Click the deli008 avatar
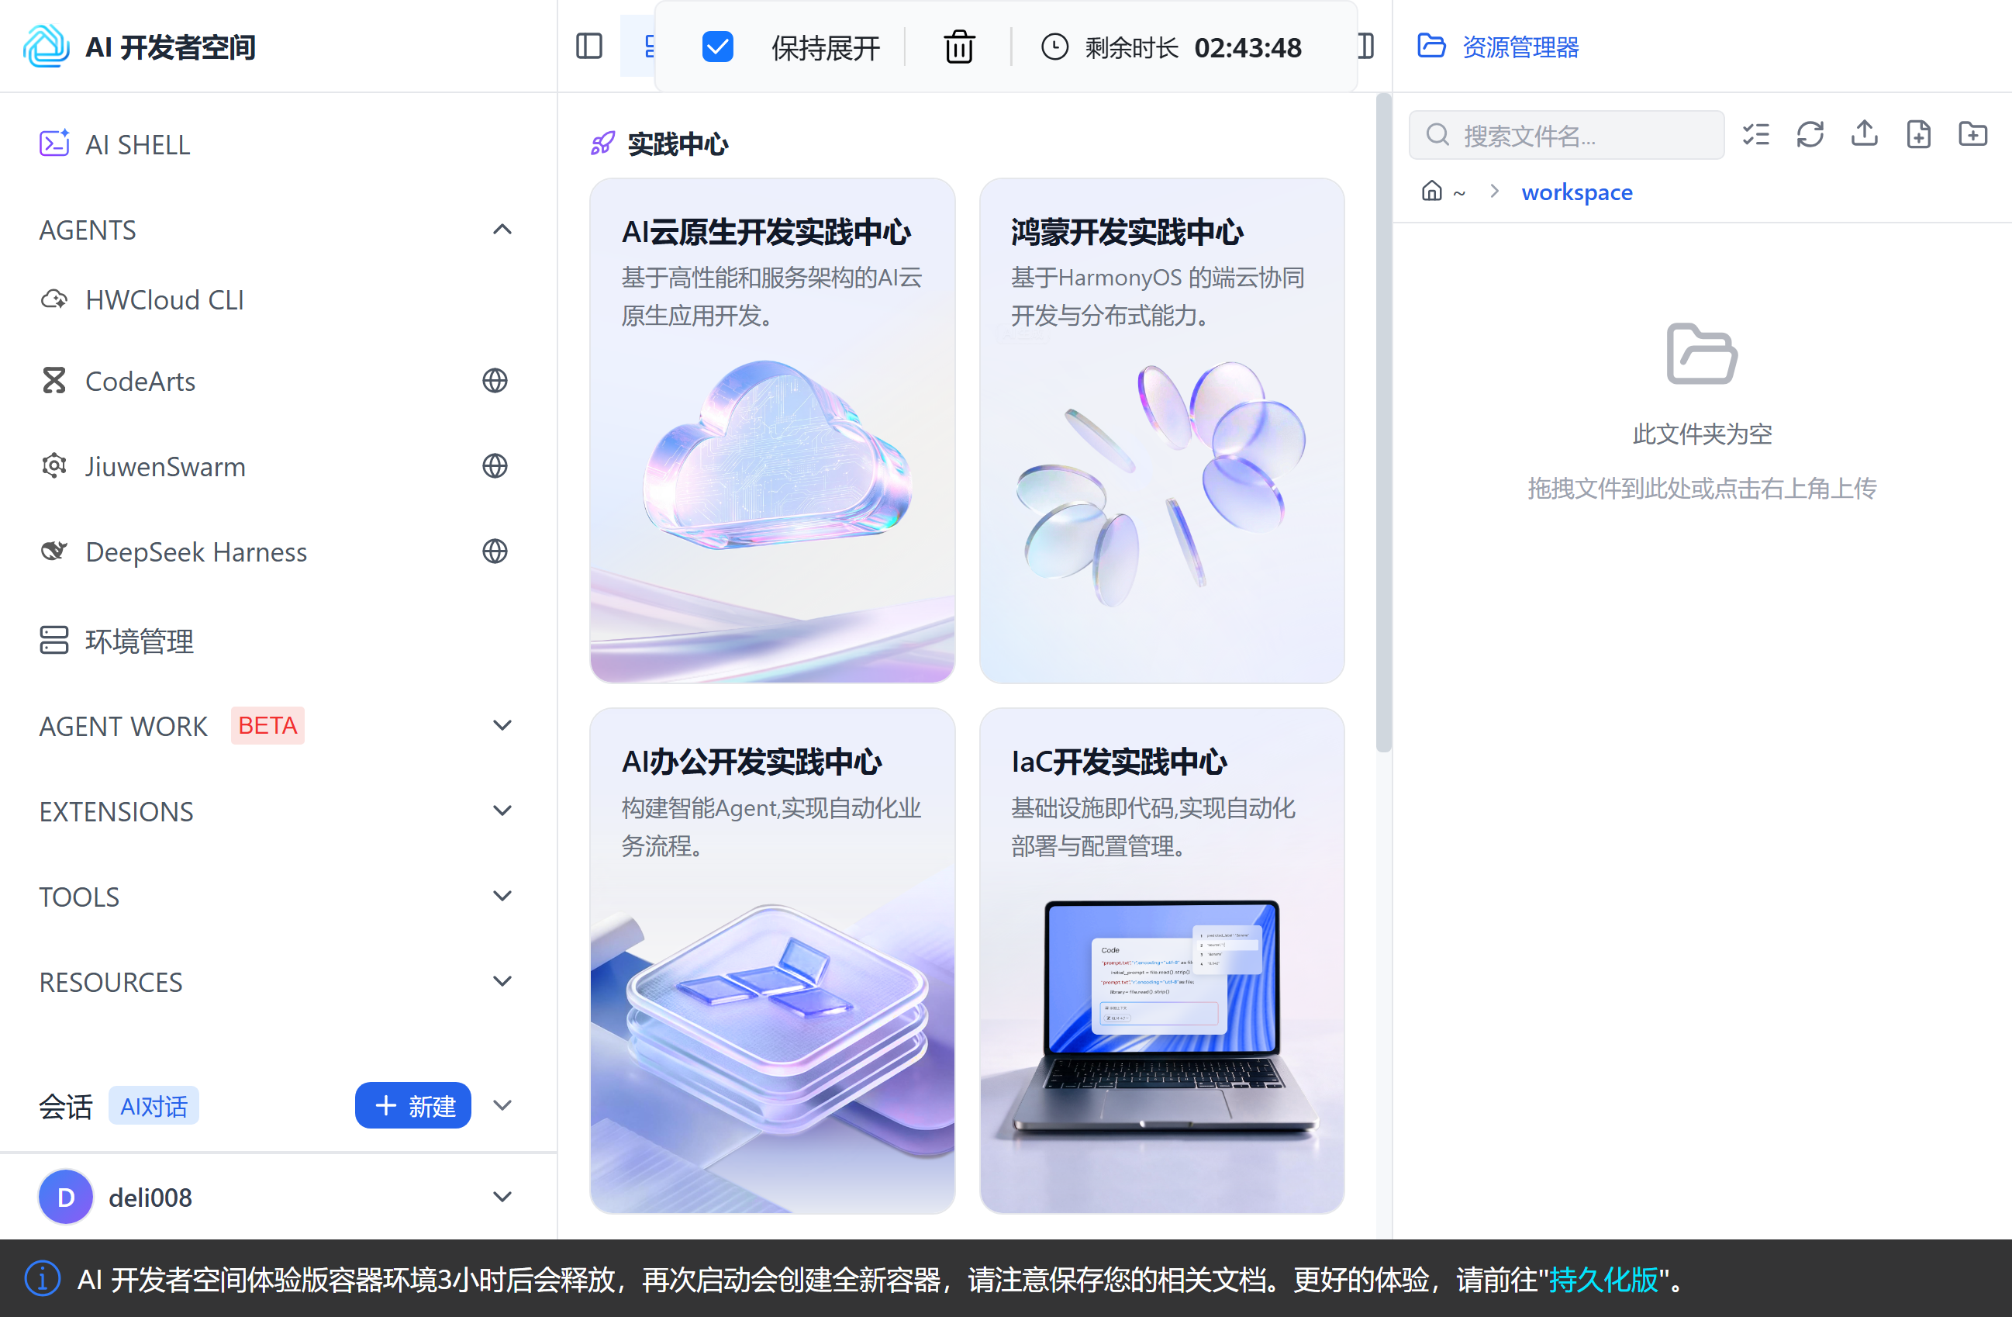This screenshot has height=1317, width=2012. click(65, 1197)
